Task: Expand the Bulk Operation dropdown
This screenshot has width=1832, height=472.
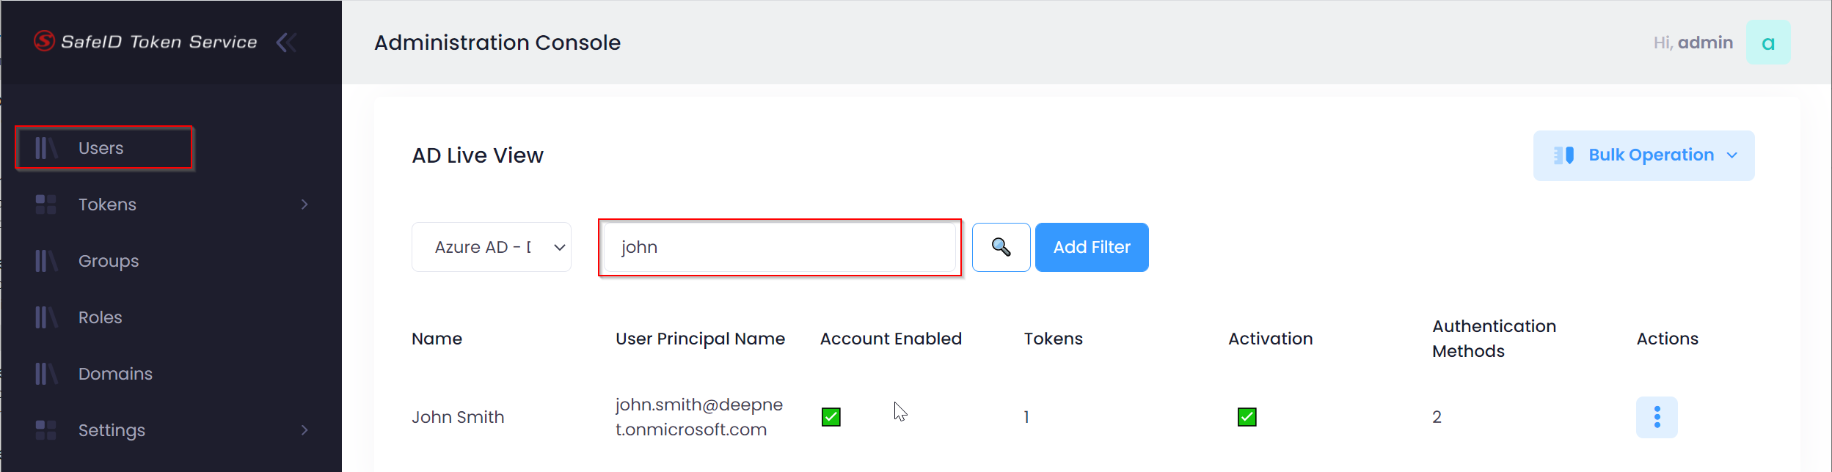Action: pos(1643,155)
